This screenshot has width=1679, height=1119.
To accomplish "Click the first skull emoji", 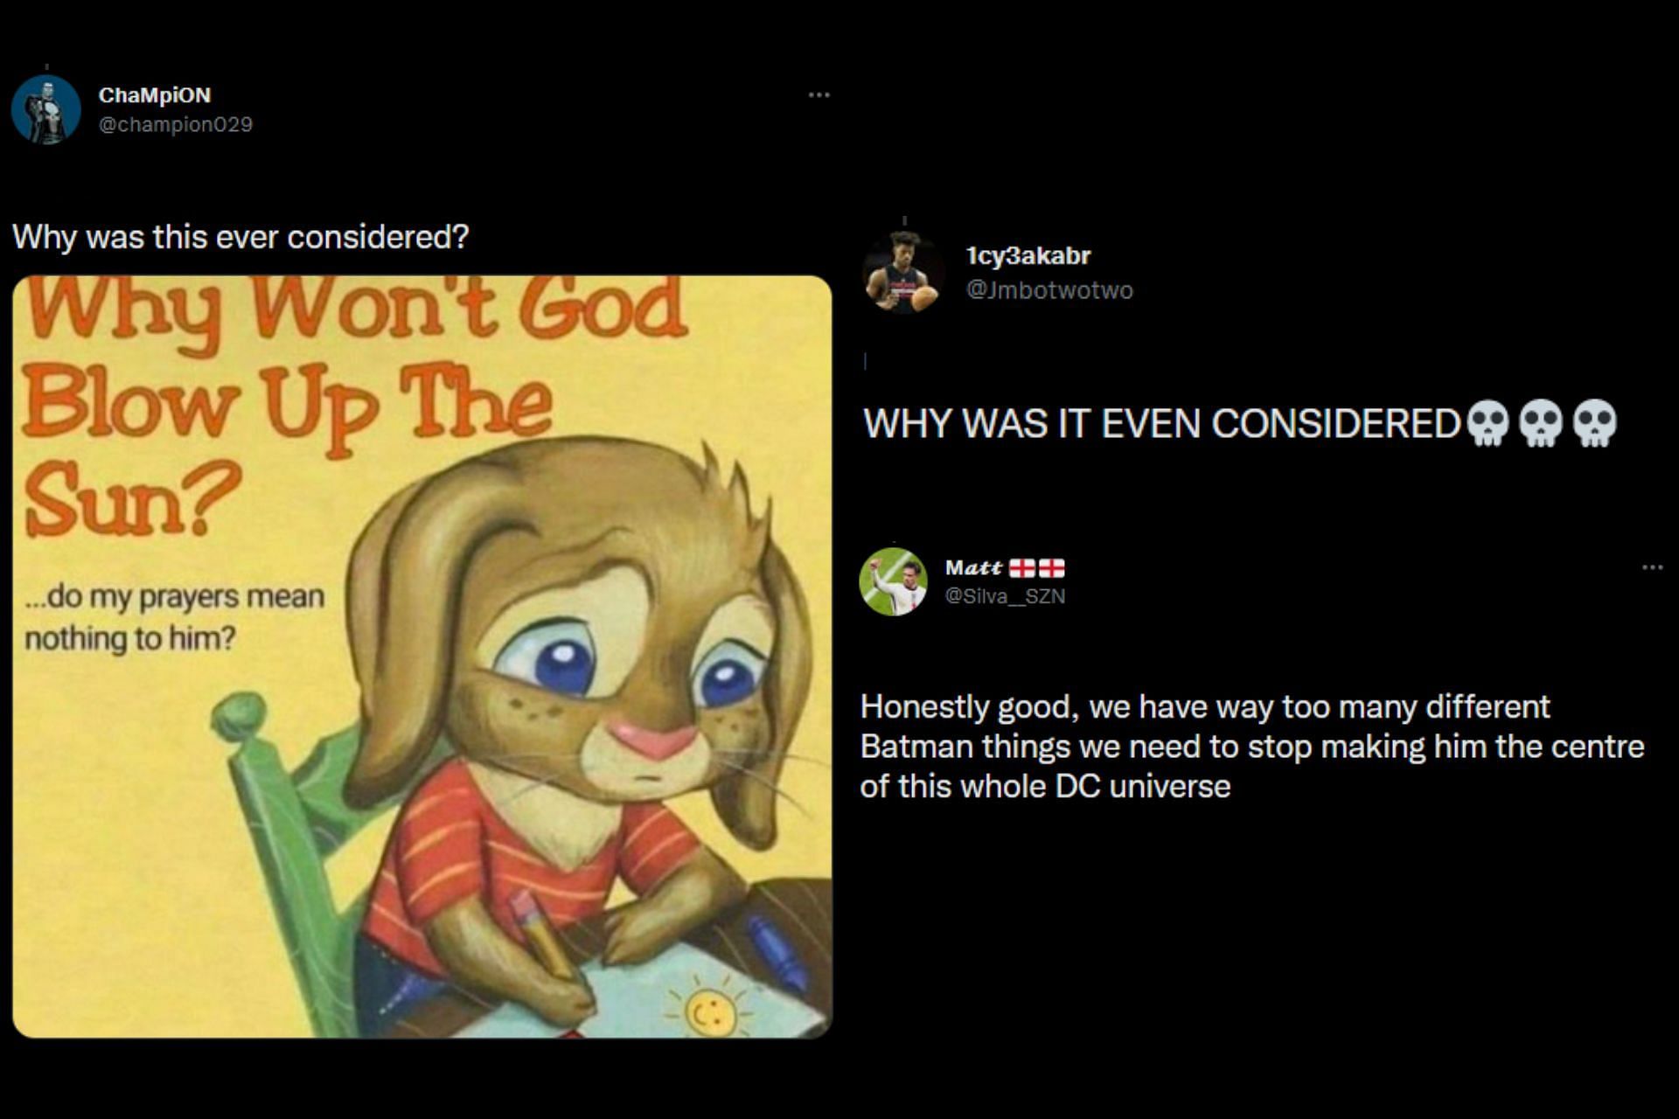I will coord(1487,424).
